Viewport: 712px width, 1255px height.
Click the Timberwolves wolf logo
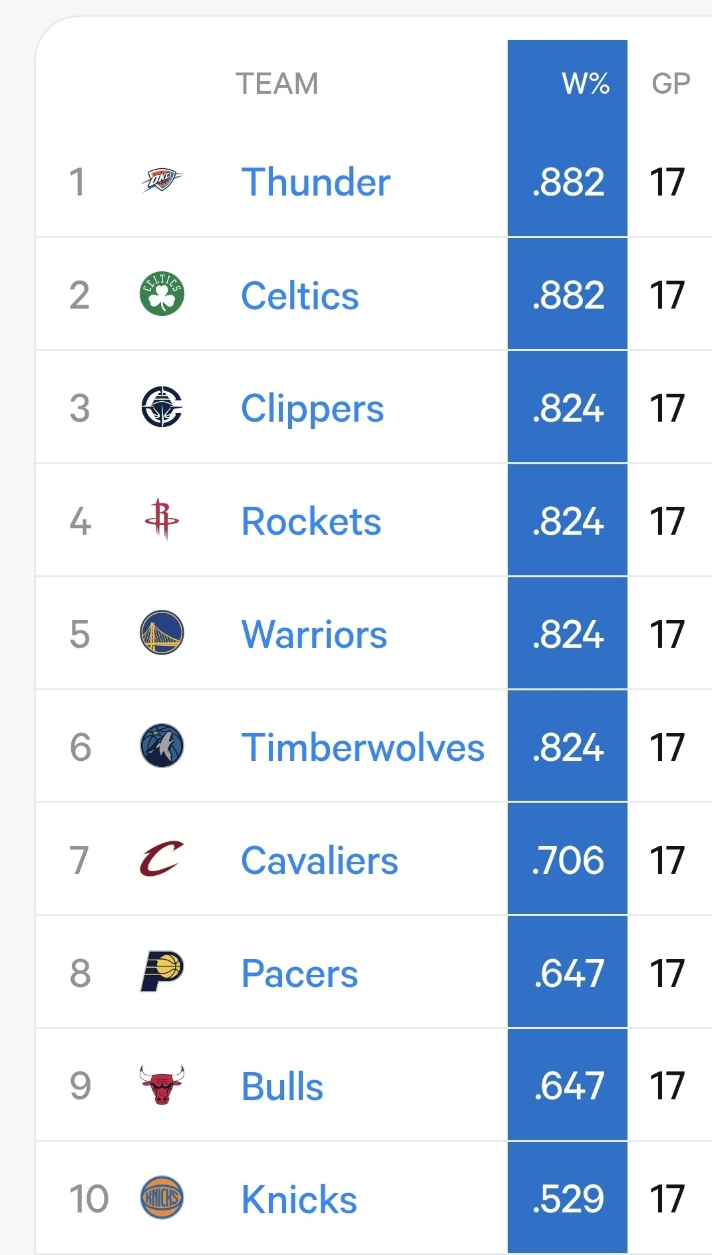(162, 746)
